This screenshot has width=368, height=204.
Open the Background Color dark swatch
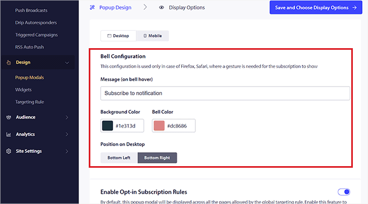pyautogui.click(x=108, y=126)
